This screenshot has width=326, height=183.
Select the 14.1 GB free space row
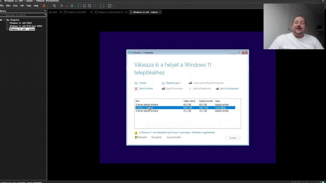185,111
